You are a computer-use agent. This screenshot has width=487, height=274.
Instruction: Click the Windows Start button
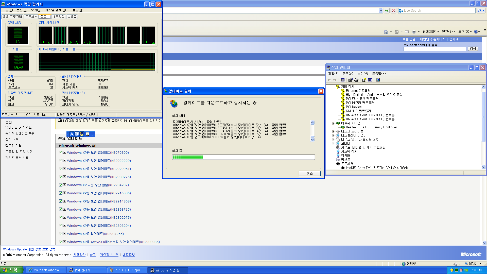tap(12, 270)
